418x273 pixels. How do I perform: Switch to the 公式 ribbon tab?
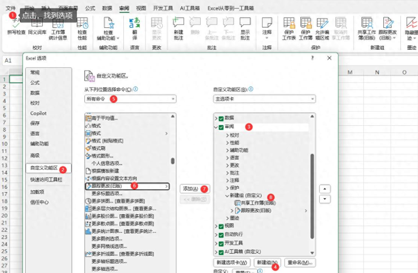coord(90,7)
